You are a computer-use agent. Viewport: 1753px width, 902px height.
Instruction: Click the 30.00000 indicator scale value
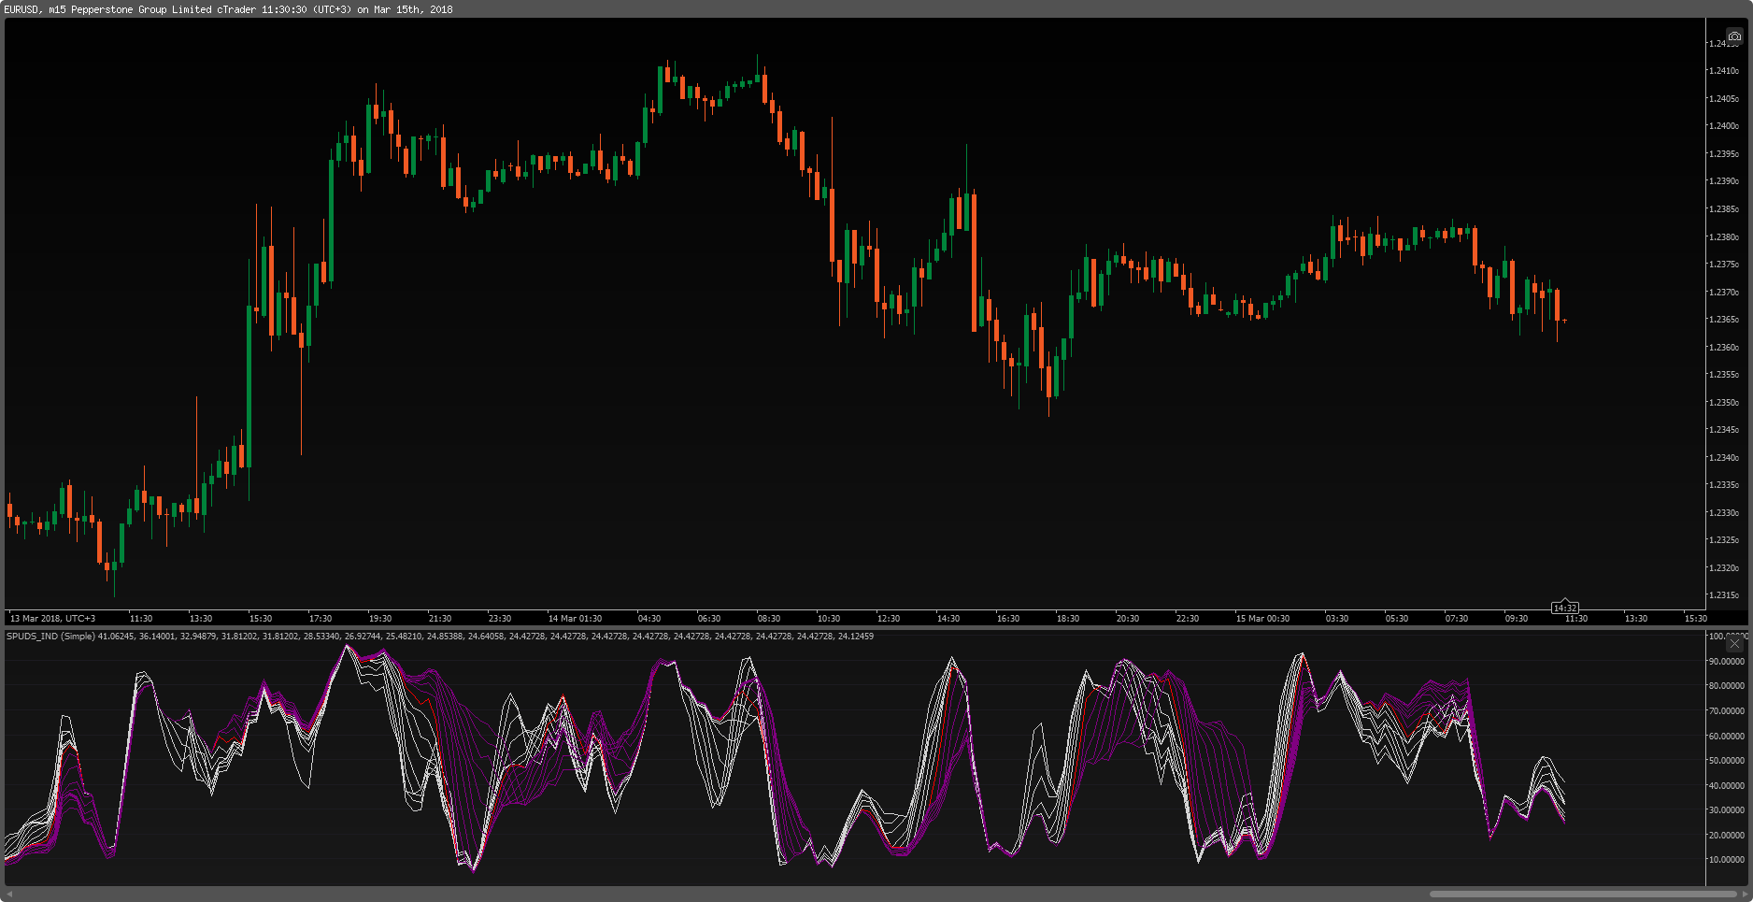pyautogui.click(x=1726, y=810)
